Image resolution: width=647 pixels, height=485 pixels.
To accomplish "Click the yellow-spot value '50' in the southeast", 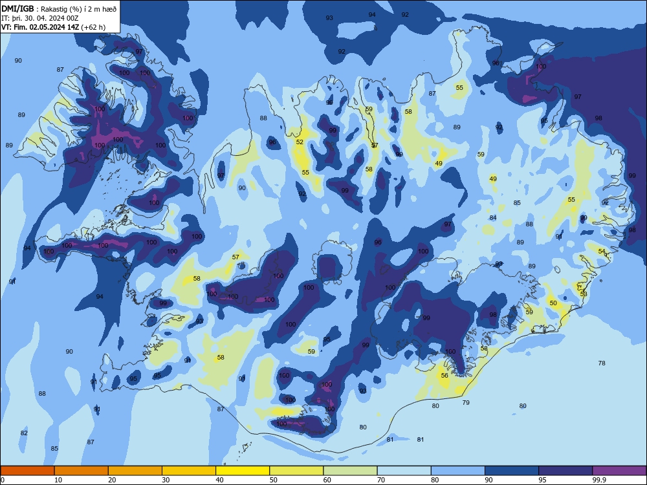I will [x=553, y=303].
